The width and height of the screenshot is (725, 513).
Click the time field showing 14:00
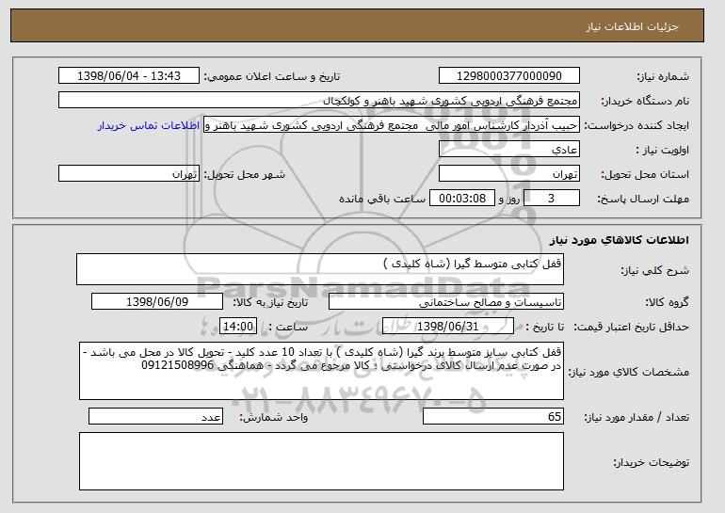(238, 327)
